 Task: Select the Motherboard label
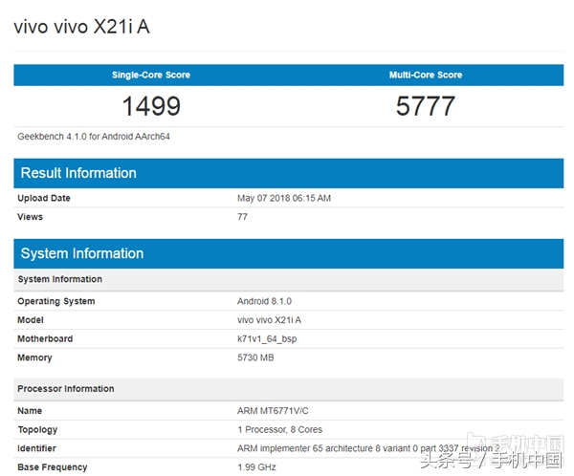coord(45,338)
